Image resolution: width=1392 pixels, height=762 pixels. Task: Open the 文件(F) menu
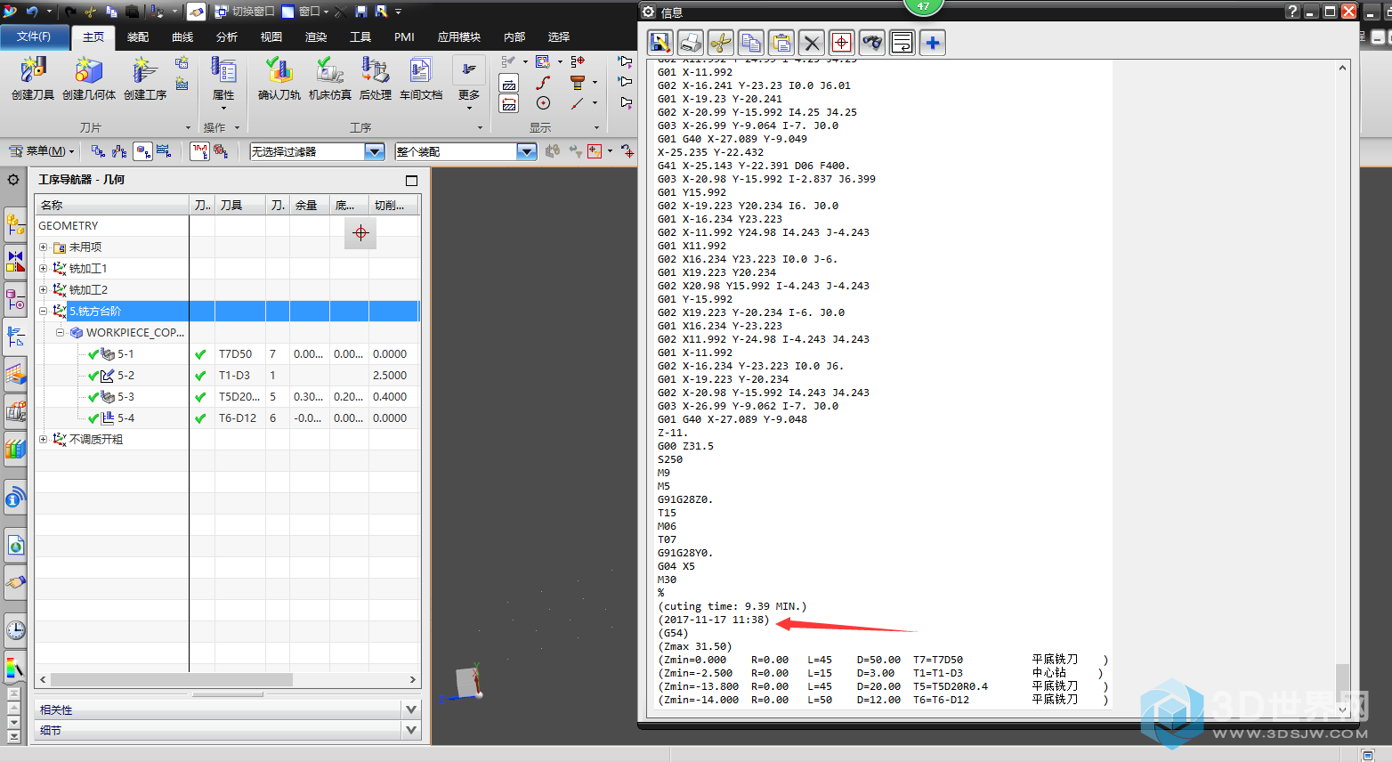pyautogui.click(x=34, y=36)
